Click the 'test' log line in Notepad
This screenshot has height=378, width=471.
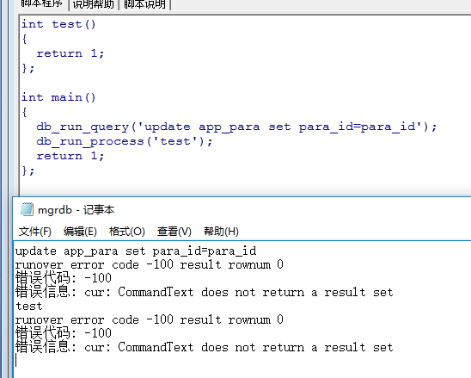[x=29, y=306]
